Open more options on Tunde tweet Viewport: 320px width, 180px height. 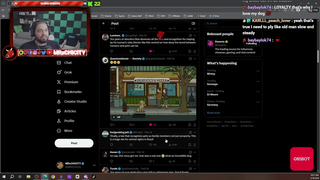coord(195,169)
